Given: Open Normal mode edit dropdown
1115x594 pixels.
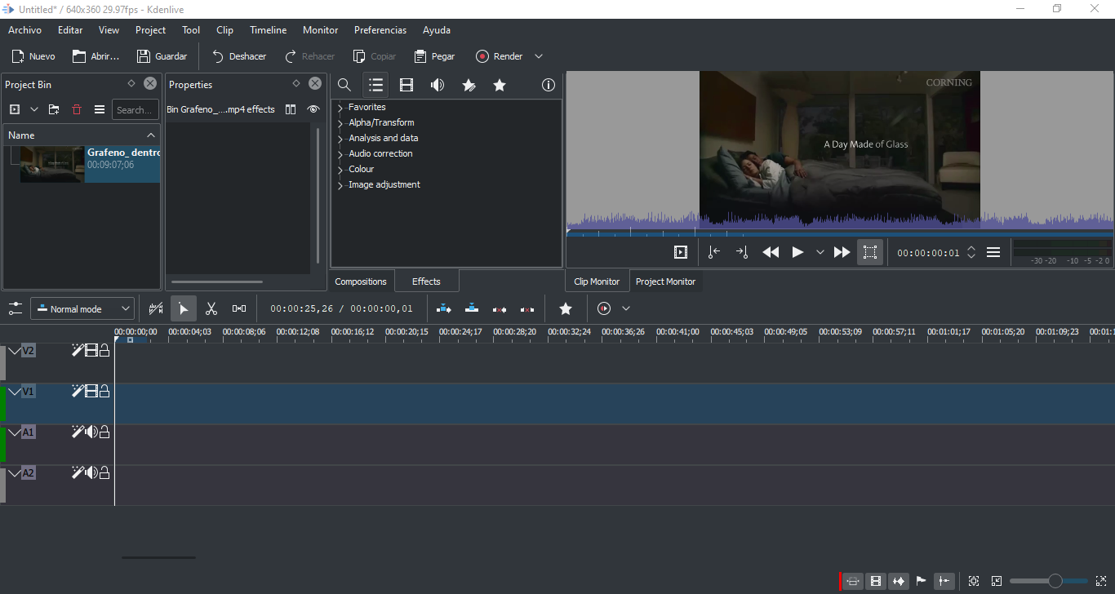Looking at the screenshot, I should tap(82, 308).
